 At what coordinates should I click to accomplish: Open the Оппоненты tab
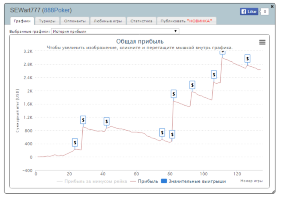tap(75, 21)
